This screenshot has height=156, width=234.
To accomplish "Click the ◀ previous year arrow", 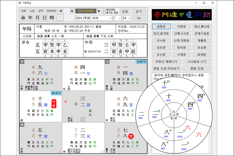I will pos(72,11).
